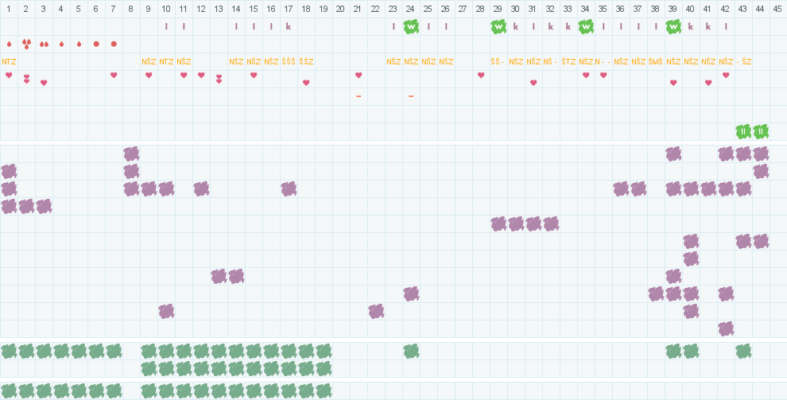Click the red spotting circle on day 6
Viewport: 787px width, 400px height.
coord(96,44)
